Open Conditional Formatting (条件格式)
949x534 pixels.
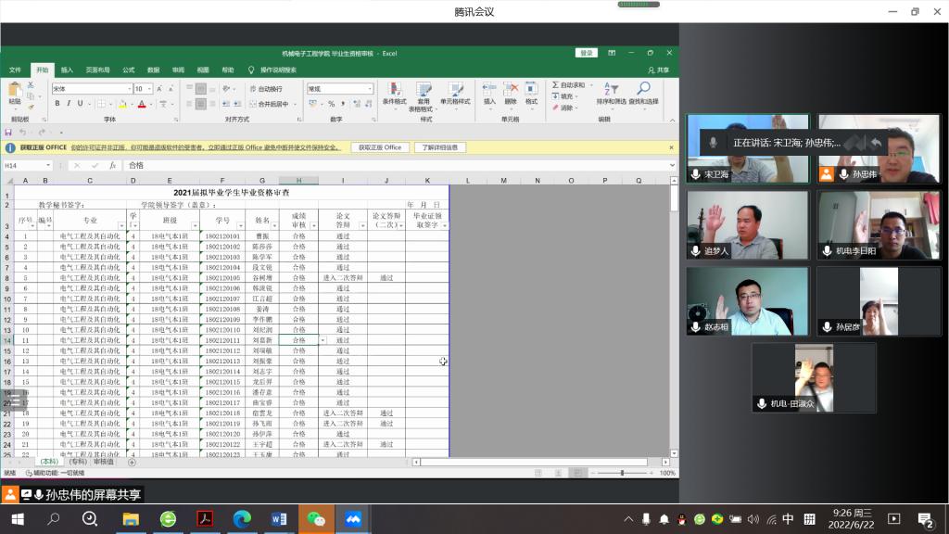pos(394,93)
